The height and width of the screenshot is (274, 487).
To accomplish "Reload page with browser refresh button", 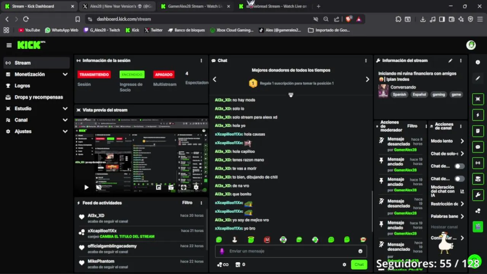I will tap(26, 19).
